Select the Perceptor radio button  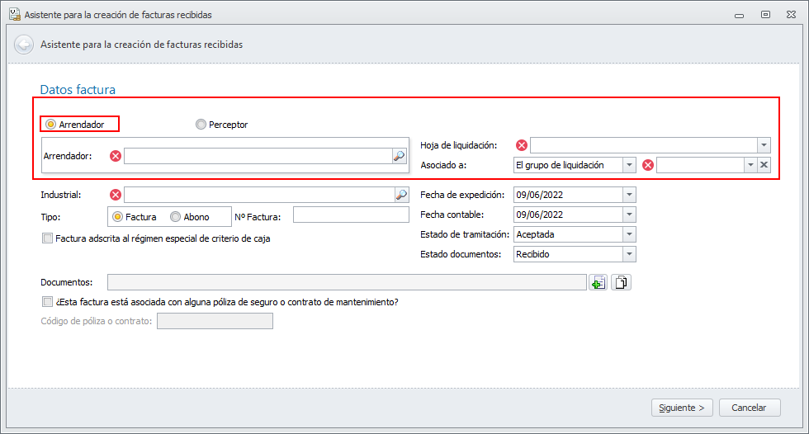tap(201, 125)
